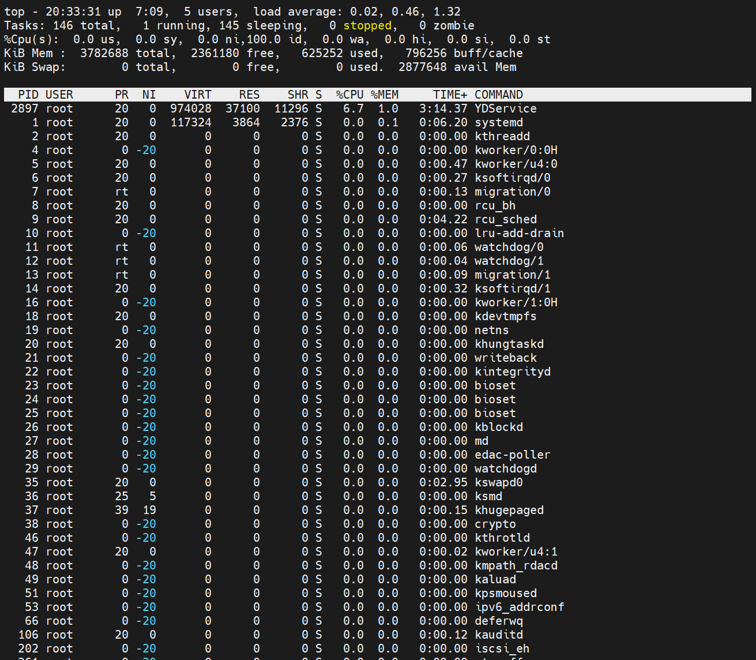The height and width of the screenshot is (660, 756).
Task: Click the 2877648 avail Mem value
Action: [423, 67]
